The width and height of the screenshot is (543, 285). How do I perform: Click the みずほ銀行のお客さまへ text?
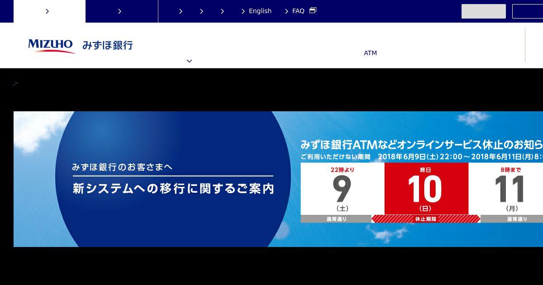click(122, 167)
